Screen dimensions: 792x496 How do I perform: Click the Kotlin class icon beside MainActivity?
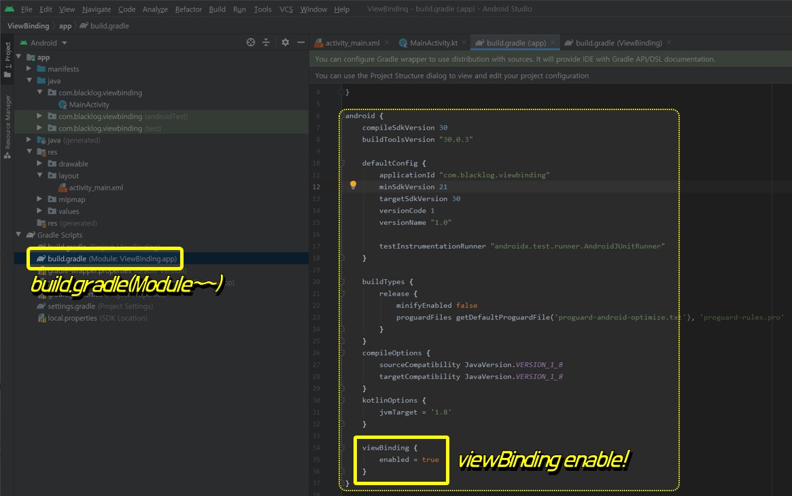pyautogui.click(x=63, y=105)
